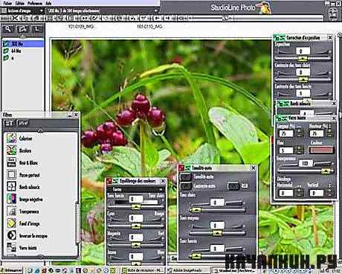Choose the Transparence filter icon
342x274 pixels.
tap(11, 211)
